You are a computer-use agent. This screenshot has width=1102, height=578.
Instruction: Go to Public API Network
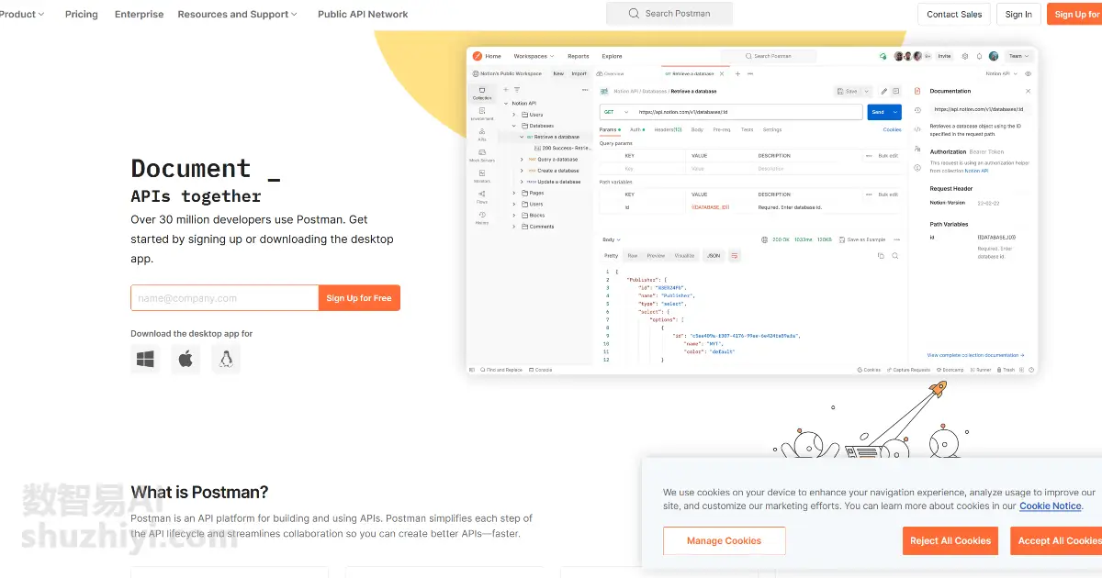coord(363,15)
